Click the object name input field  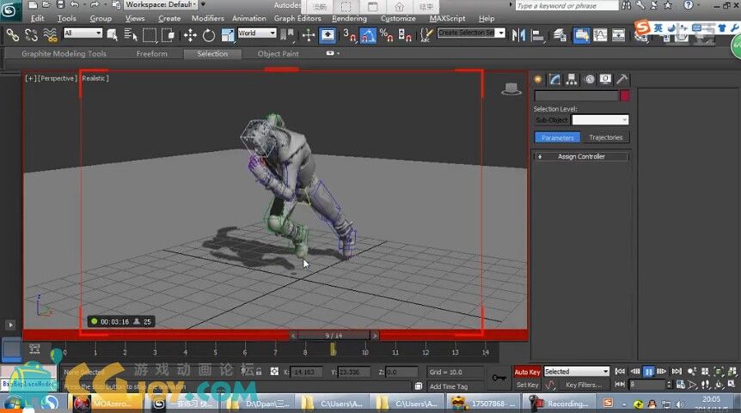click(576, 96)
